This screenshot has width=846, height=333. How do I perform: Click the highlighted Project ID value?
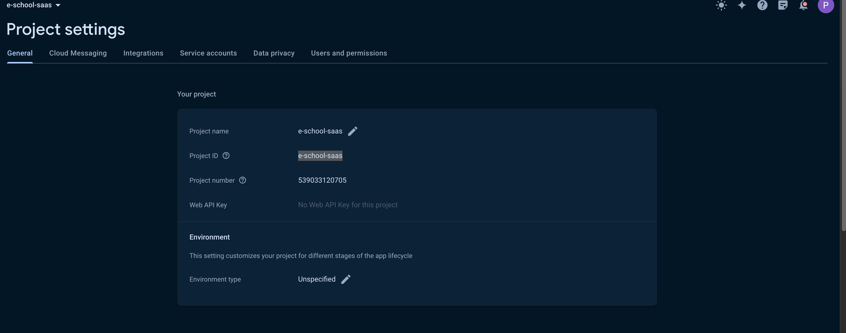[320, 156]
